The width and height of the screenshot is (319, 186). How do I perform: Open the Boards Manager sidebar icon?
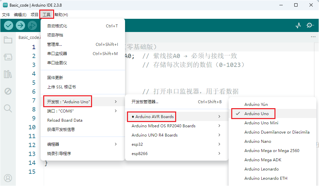click(8, 57)
